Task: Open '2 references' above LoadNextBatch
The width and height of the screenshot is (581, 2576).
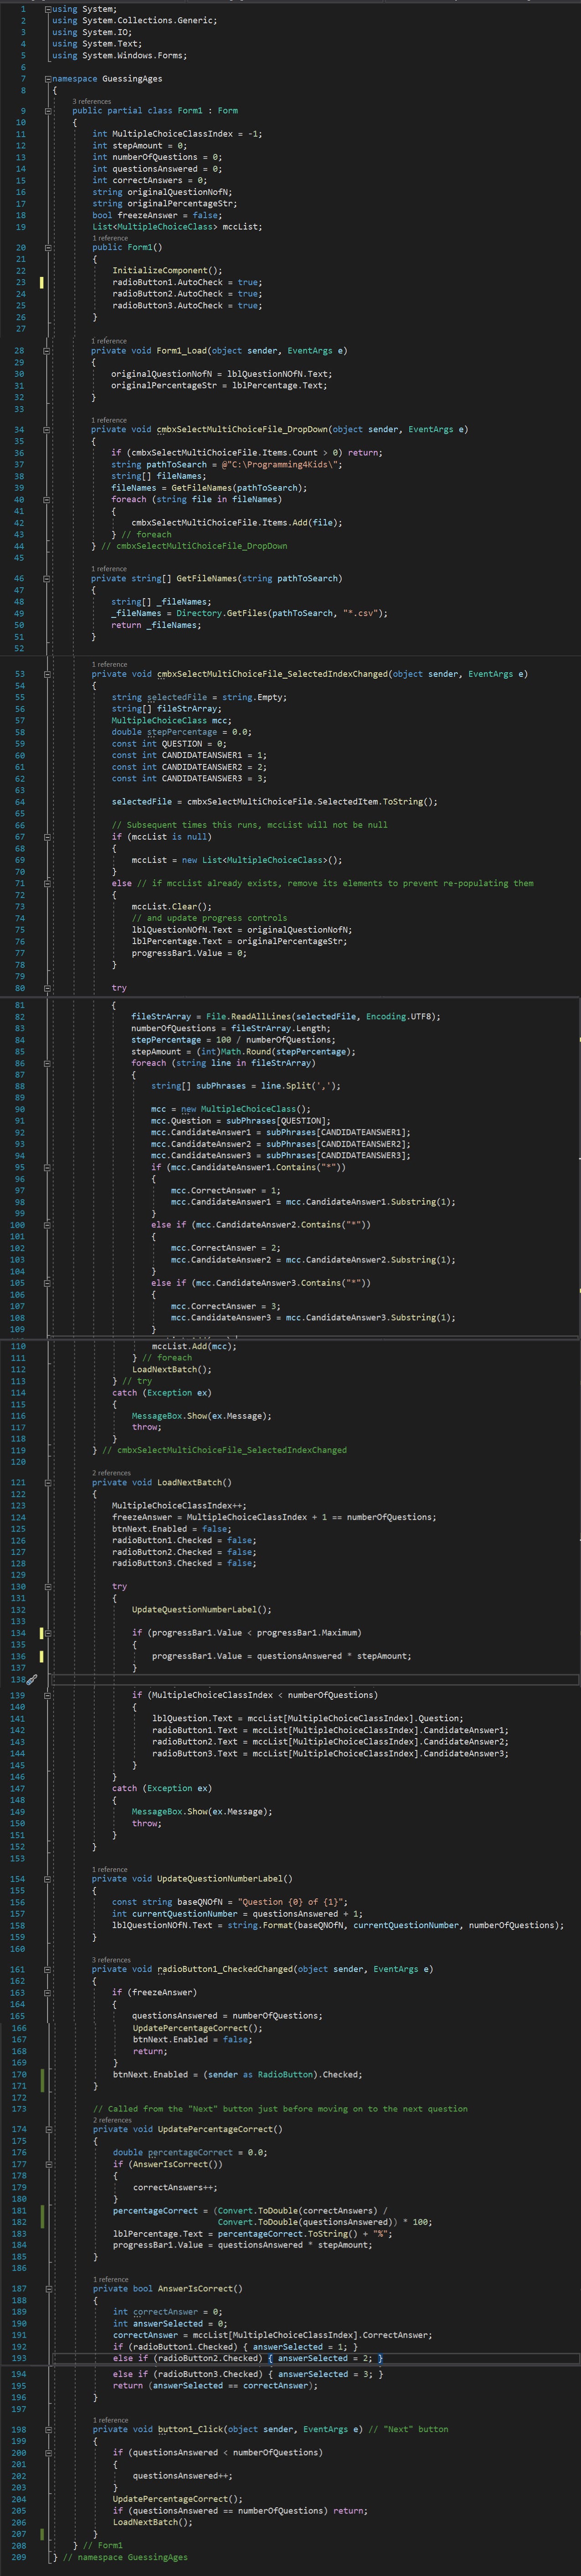Action: click(112, 1473)
